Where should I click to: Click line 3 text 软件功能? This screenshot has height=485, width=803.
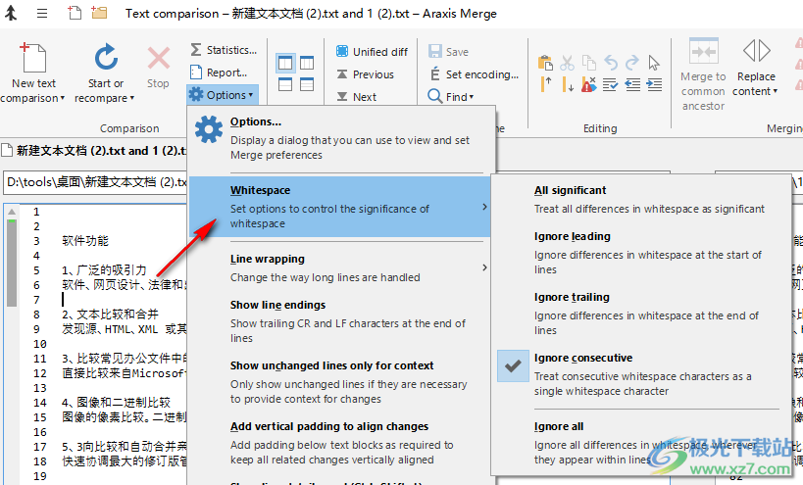pos(85,241)
